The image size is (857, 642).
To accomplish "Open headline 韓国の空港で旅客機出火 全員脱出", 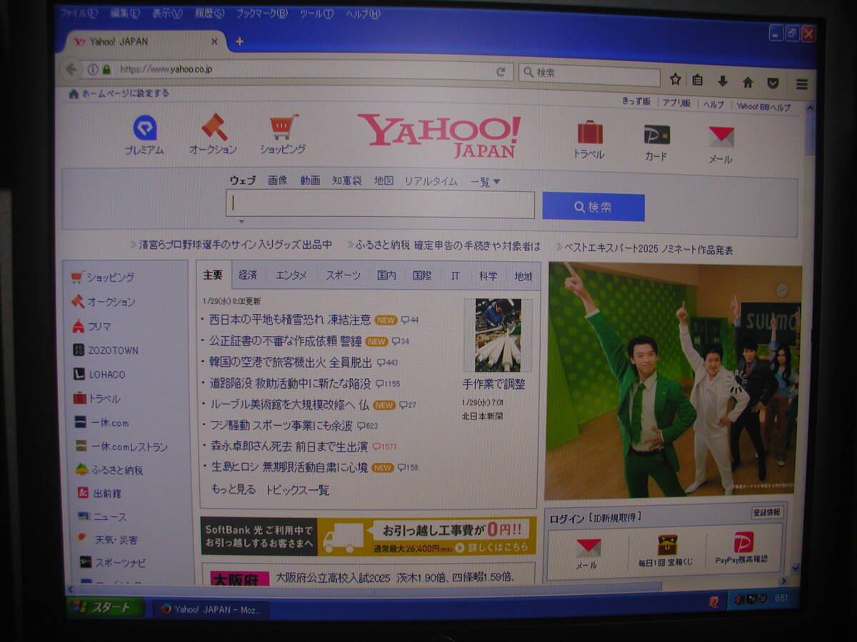I will pyautogui.click(x=291, y=362).
